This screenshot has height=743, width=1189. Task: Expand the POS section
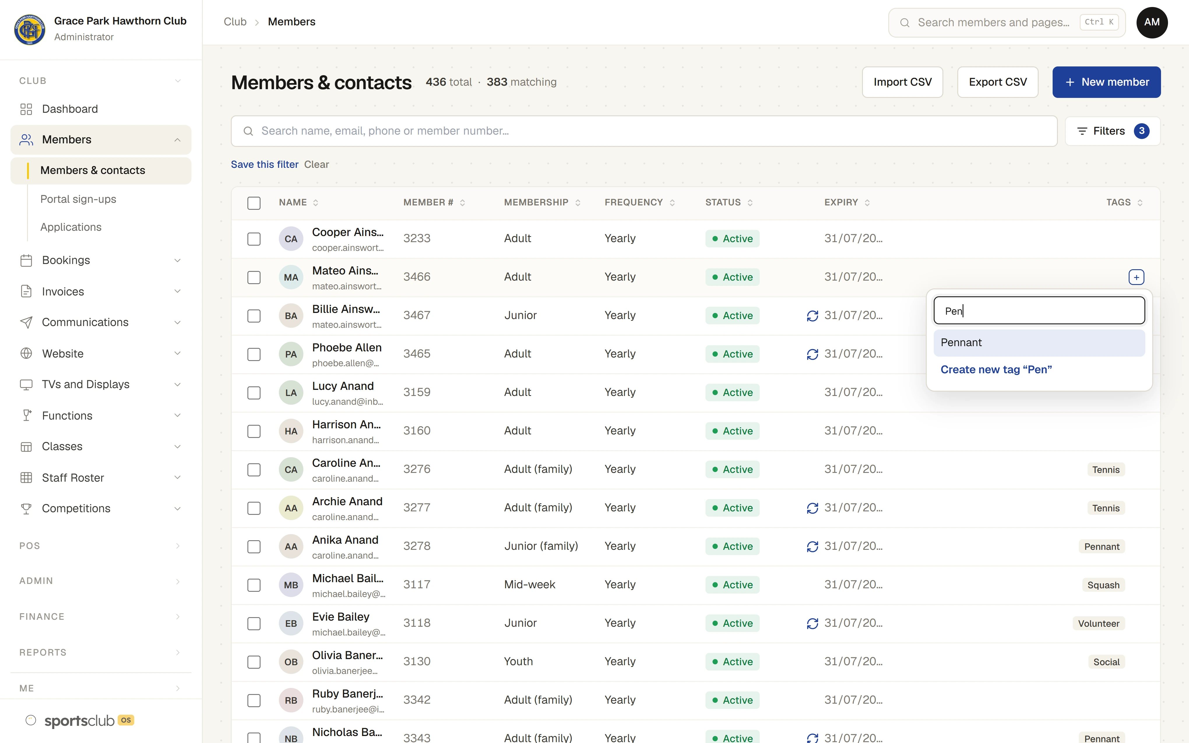(x=101, y=546)
